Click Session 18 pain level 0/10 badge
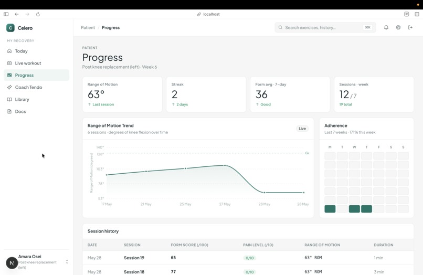Screen dimensions: 423x275 point(249,272)
